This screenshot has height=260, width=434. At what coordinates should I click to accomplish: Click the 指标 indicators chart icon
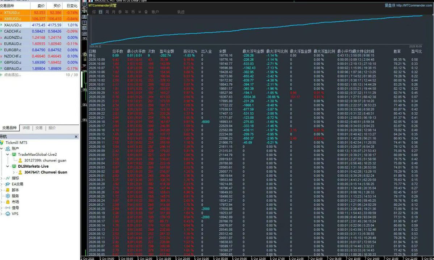8,178
